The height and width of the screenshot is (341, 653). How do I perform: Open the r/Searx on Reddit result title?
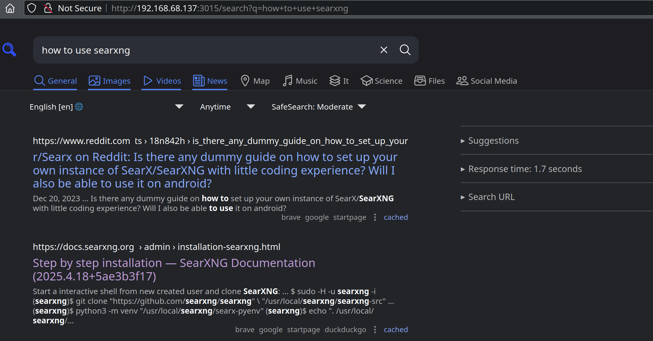tap(215, 170)
